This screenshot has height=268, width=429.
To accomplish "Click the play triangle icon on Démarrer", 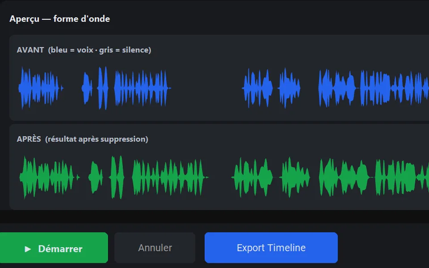I will click(x=28, y=249).
